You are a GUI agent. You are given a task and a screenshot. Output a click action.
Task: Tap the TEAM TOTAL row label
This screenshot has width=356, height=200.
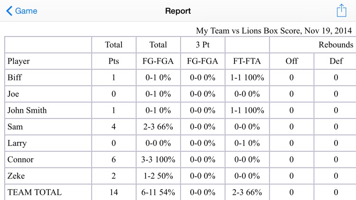(x=35, y=192)
